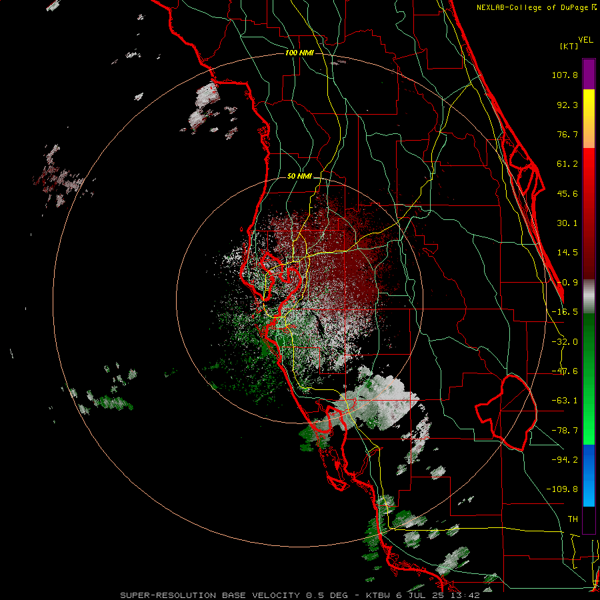This screenshot has height=600, width=600.
Task: Click the -94.2 legend value
Action: [565, 459]
